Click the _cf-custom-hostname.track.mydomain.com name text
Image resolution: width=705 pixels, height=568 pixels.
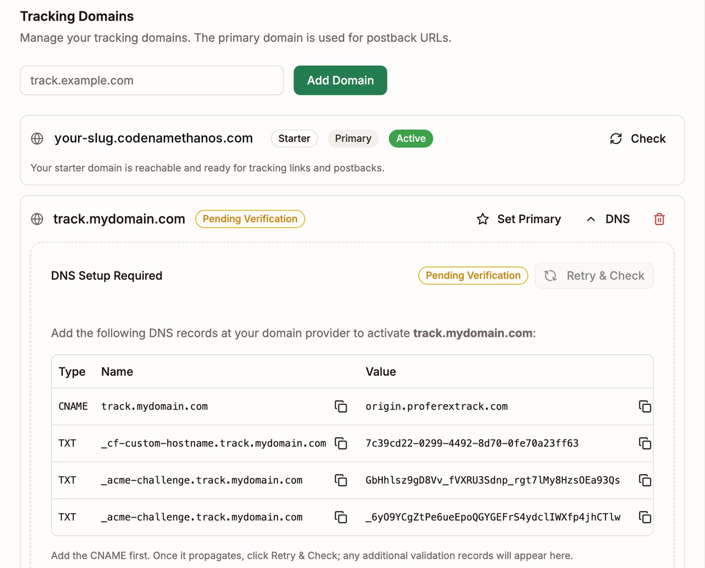point(214,443)
